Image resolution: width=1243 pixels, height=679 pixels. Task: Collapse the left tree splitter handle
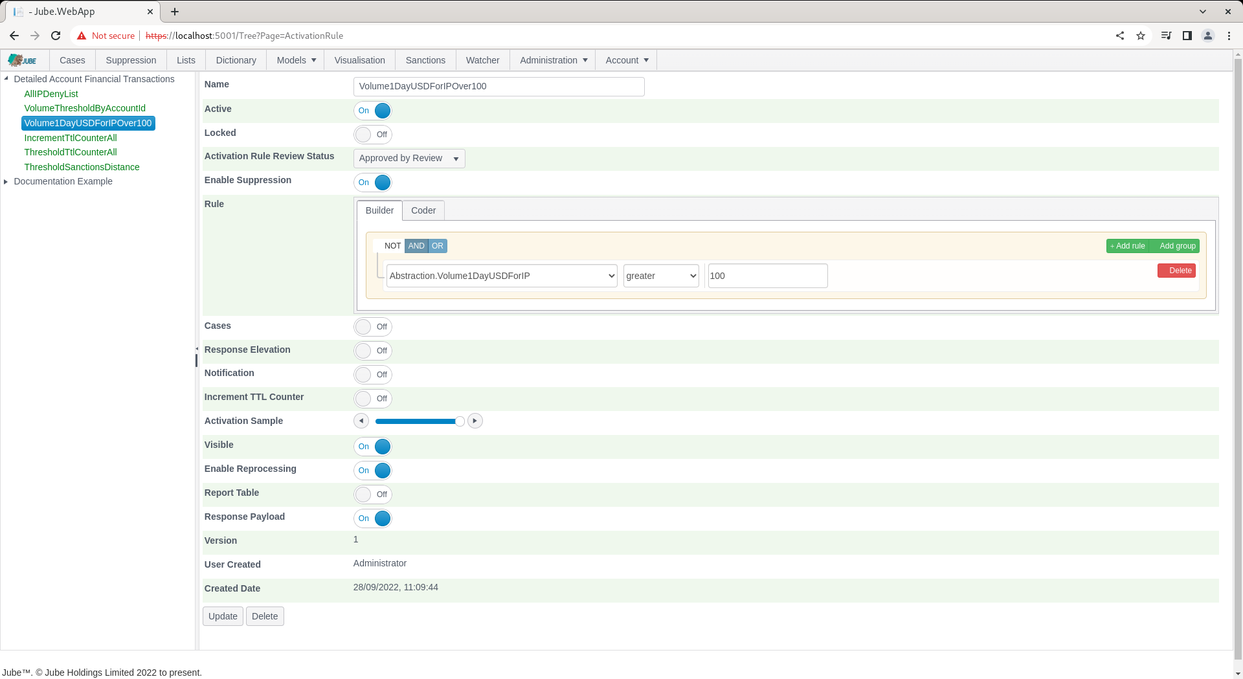click(x=197, y=349)
